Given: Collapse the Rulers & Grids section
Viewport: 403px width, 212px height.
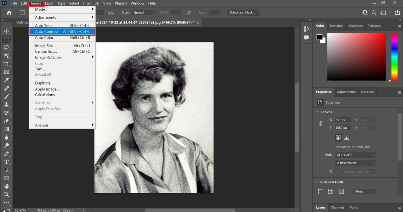Looking at the screenshot, I should pos(316,182).
